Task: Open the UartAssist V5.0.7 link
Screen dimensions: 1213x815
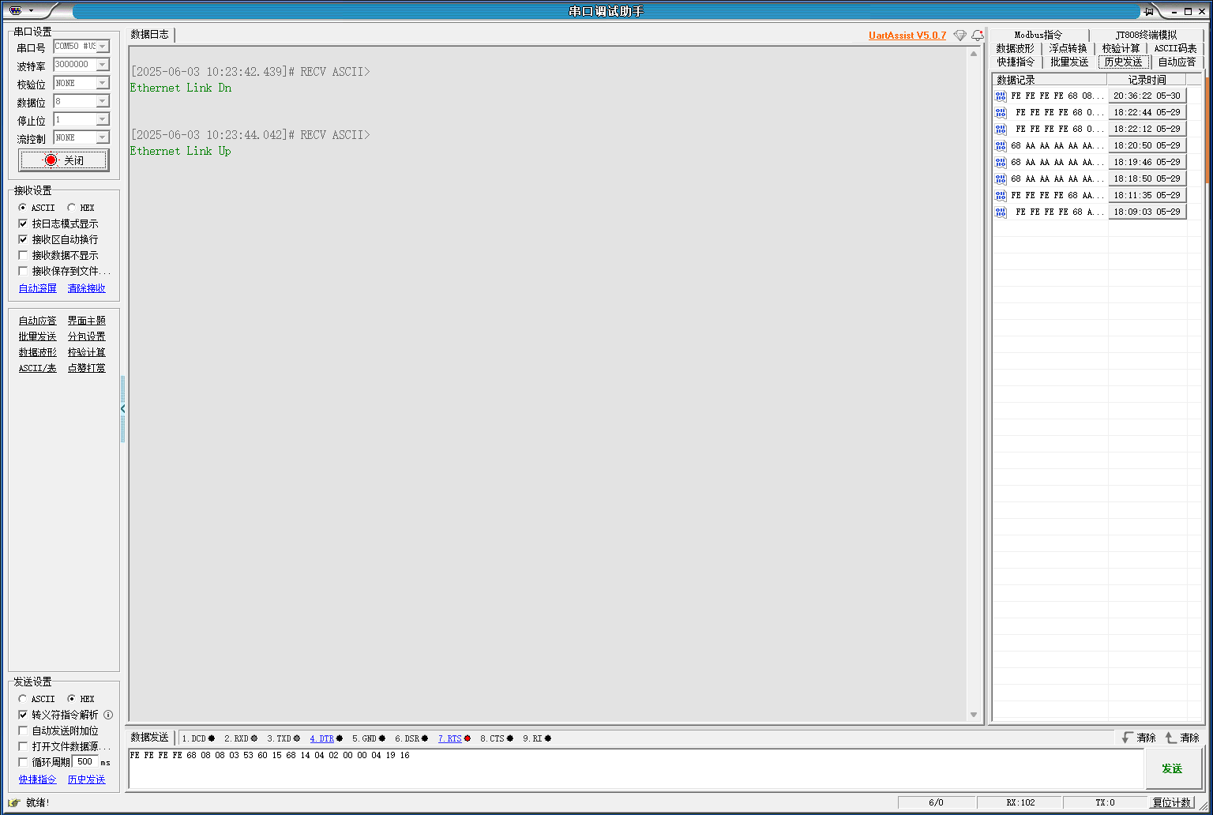Action: pyautogui.click(x=907, y=36)
